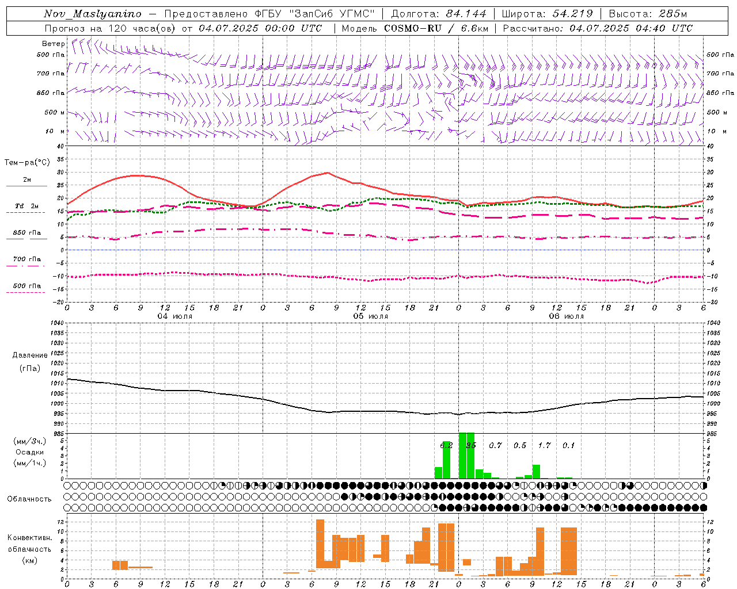737x589 pixels.
Task: Click the 05 июля date label
Action: click(x=371, y=316)
